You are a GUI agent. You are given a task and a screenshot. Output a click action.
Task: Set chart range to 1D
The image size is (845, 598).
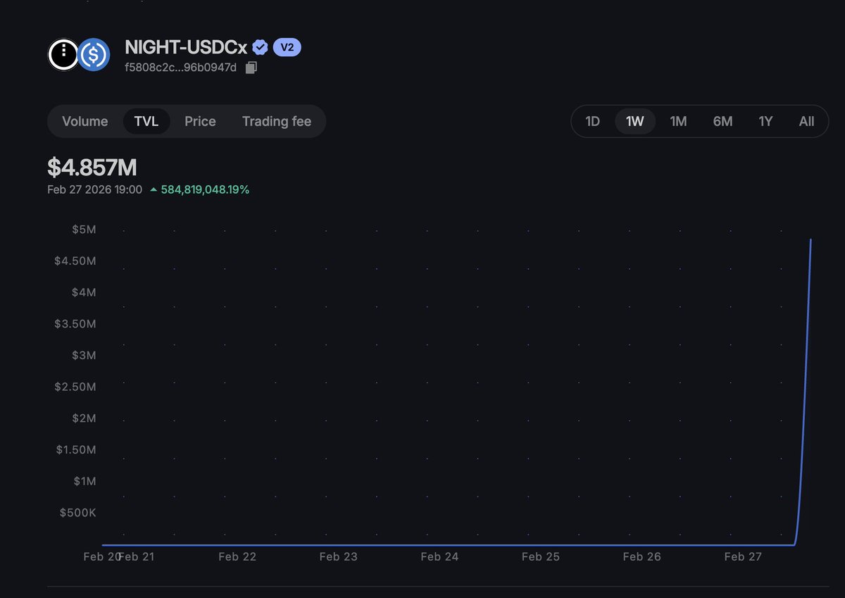point(593,121)
